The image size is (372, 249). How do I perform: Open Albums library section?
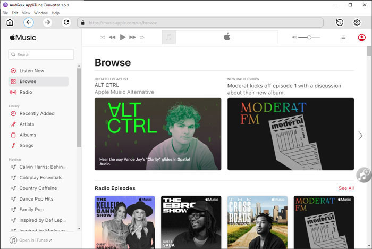tap(38, 135)
